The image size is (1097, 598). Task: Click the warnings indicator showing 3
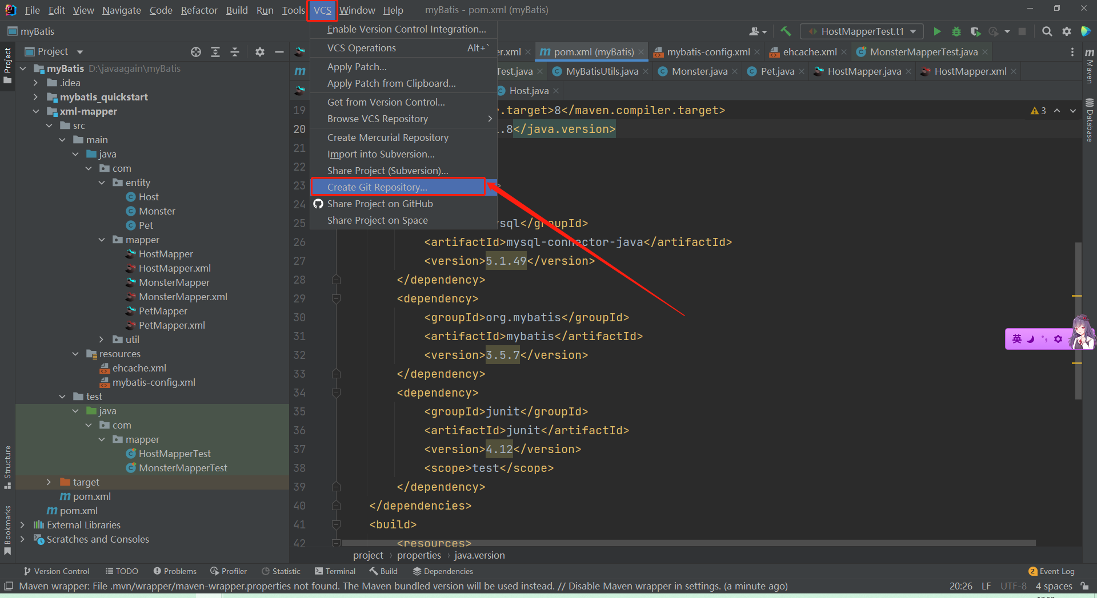tap(1038, 111)
